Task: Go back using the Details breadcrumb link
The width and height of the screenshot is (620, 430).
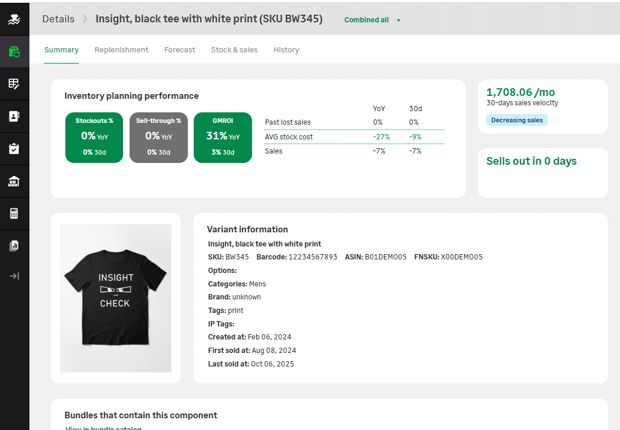Action: tap(58, 19)
